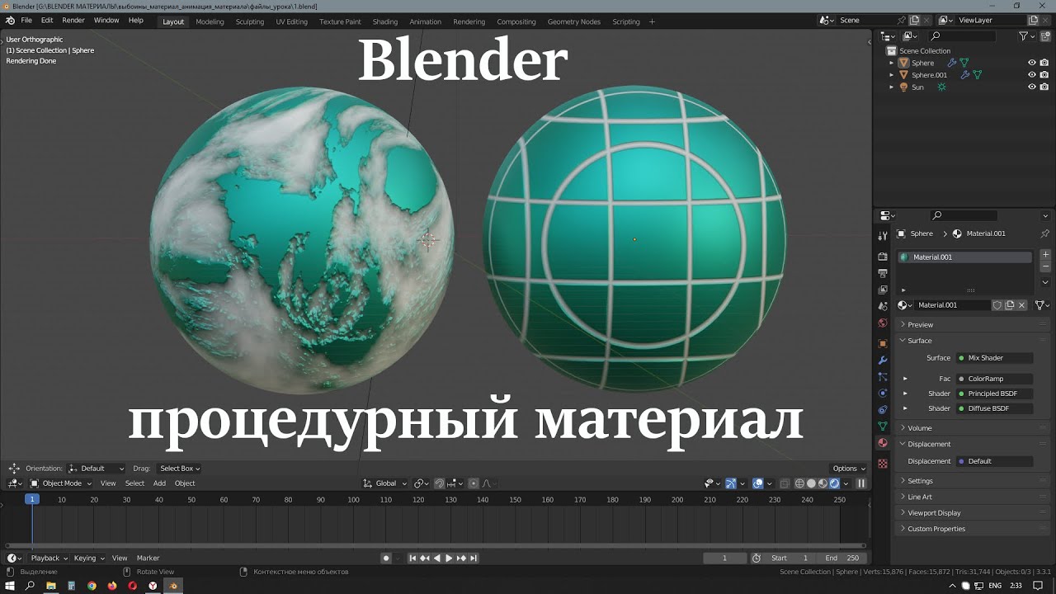Click the new collection icon in outliner

(x=1046, y=36)
